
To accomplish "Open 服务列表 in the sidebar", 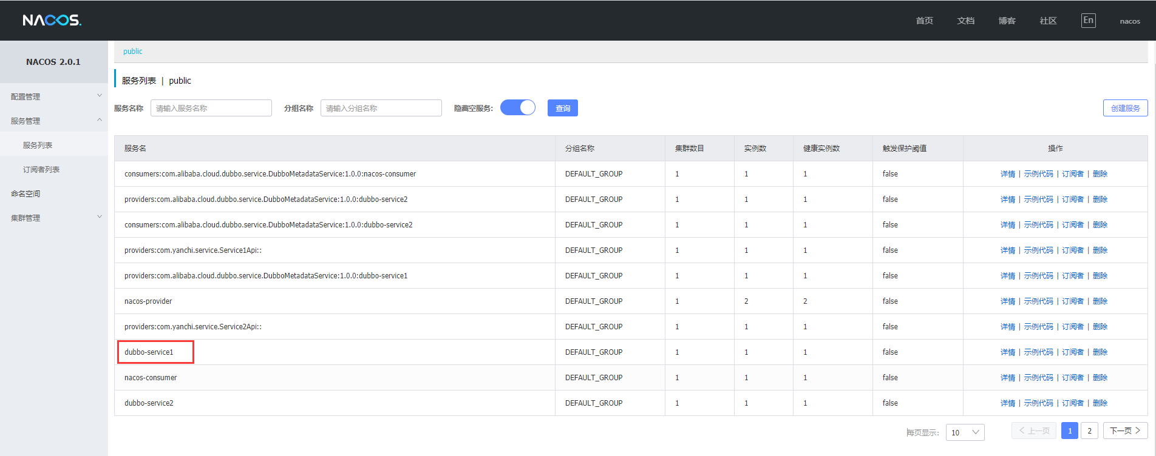I will pyautogui.click(x=38, y=145).
